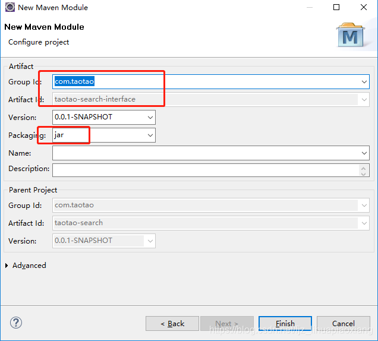Click the Configure project subtitle text
This screenshot has height=341, width=378.
39,42
